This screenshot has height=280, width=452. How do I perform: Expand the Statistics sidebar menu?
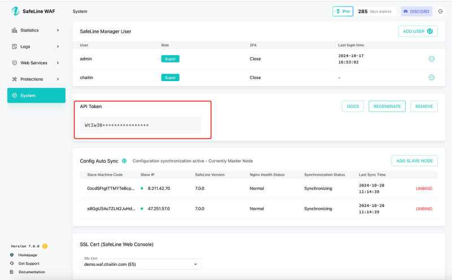click(x=36, y=30)
